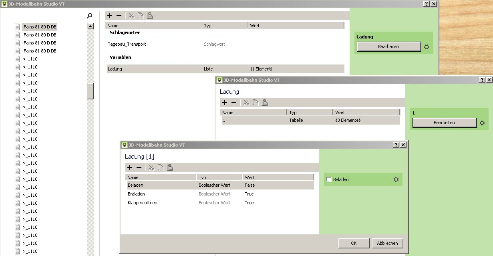Click the "True" value of Klappen öffnen
Screen dimensions: 493x256
click(249, 203)
